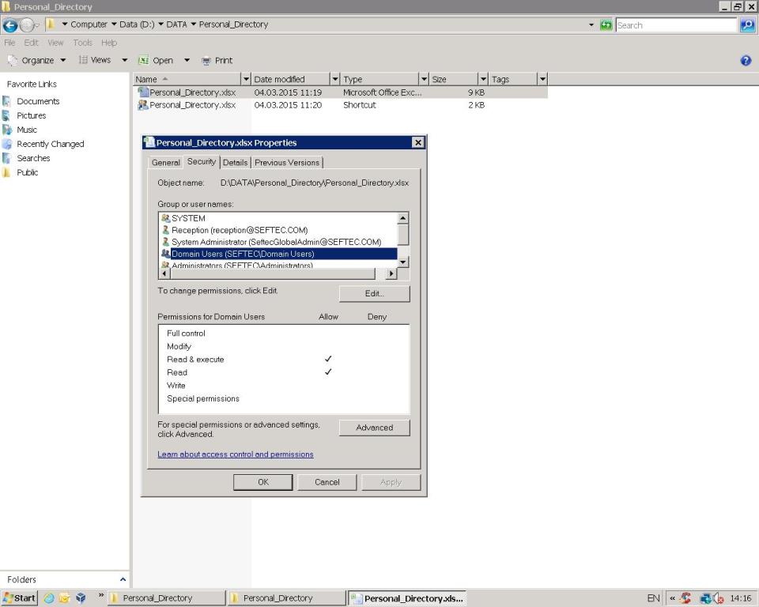Click the refresh icon beside address bar

point(606,25)
